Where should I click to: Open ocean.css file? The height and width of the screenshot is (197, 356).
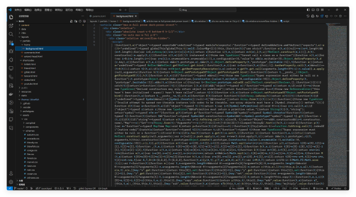click(32, 174)
